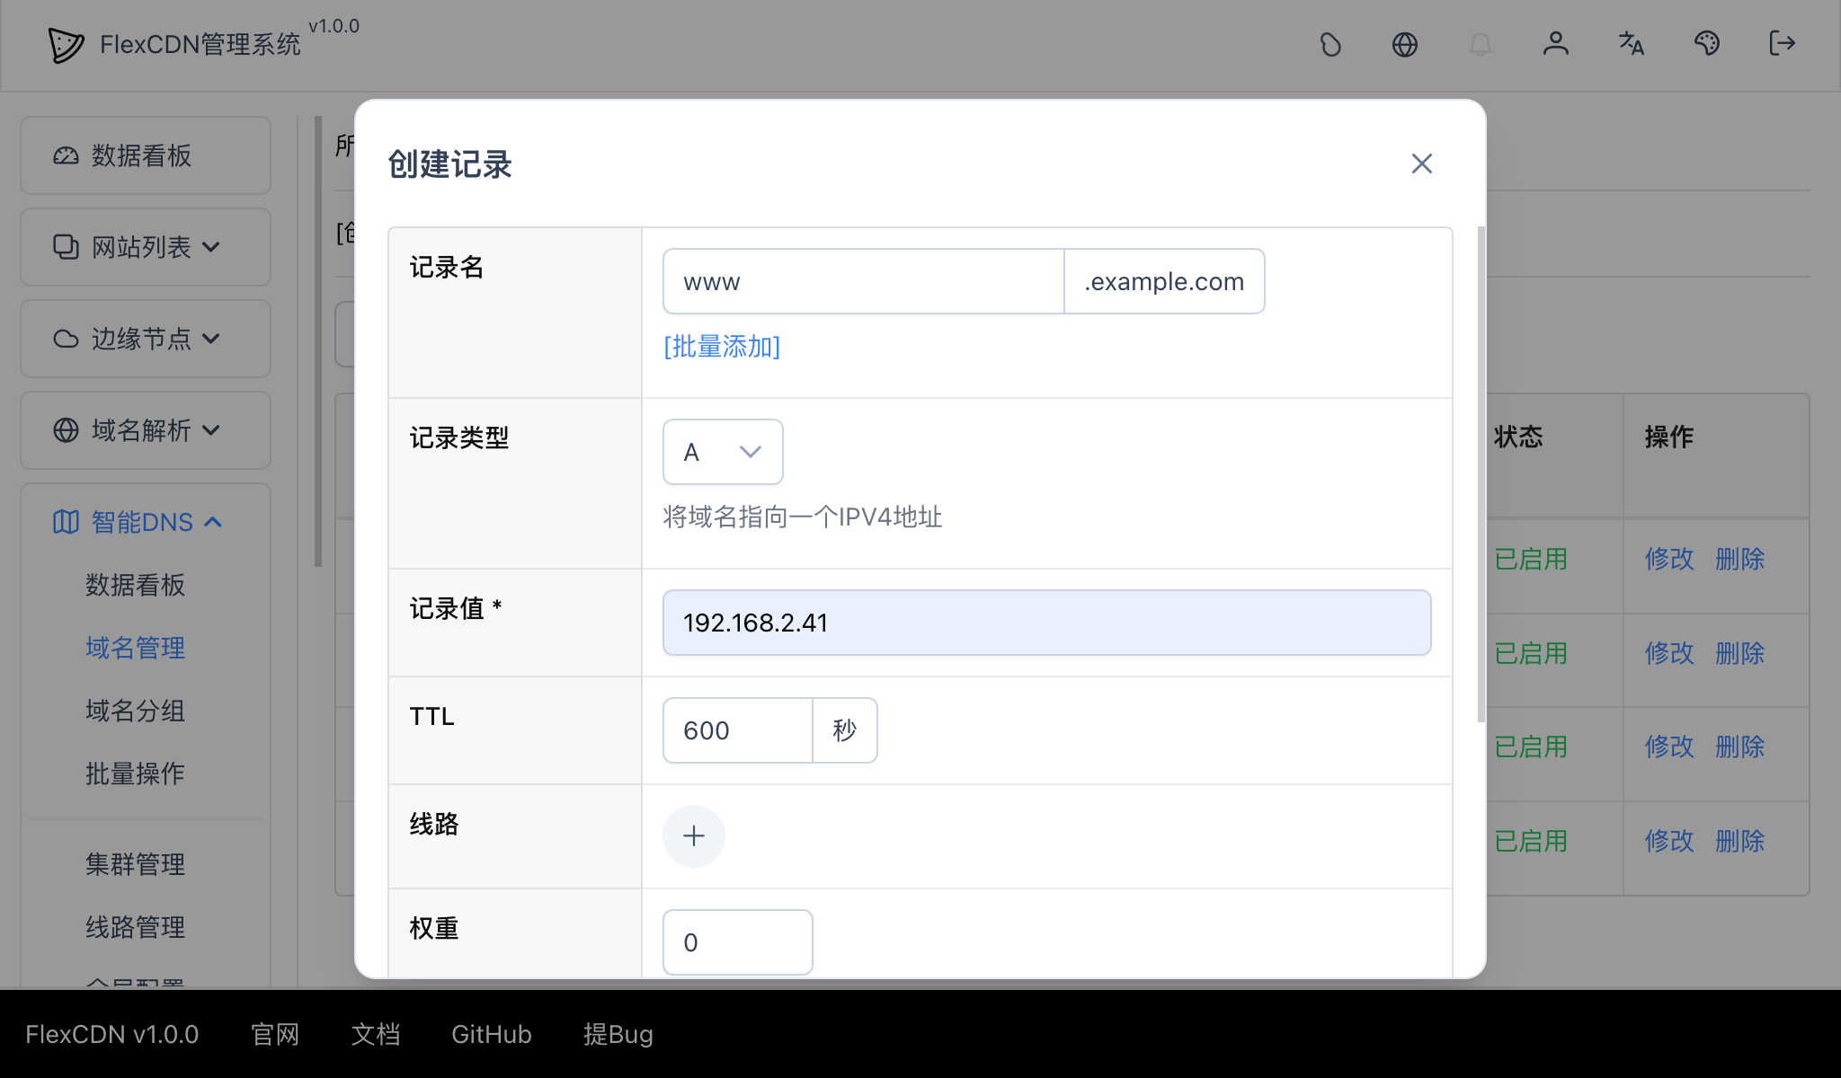This screenshot has width=1841, height=1078.
Task: Select 域名分组 in the sidebar
Action: pos(133,711)
